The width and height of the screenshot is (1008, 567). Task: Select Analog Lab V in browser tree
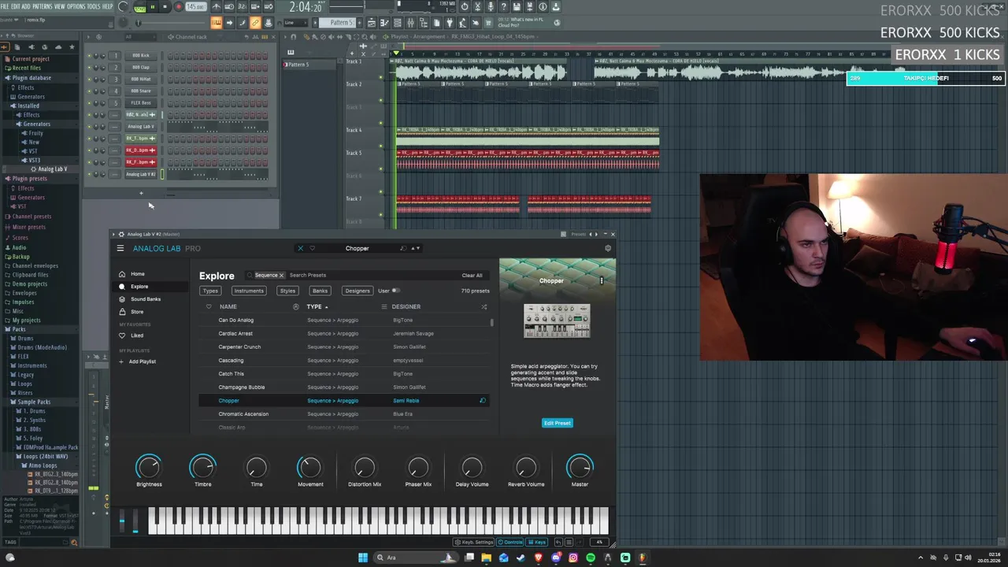(52, 169)
